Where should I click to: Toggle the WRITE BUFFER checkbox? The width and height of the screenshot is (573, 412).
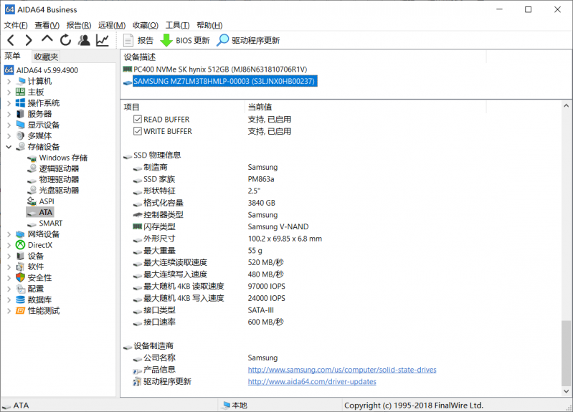(x=138, y=131)
